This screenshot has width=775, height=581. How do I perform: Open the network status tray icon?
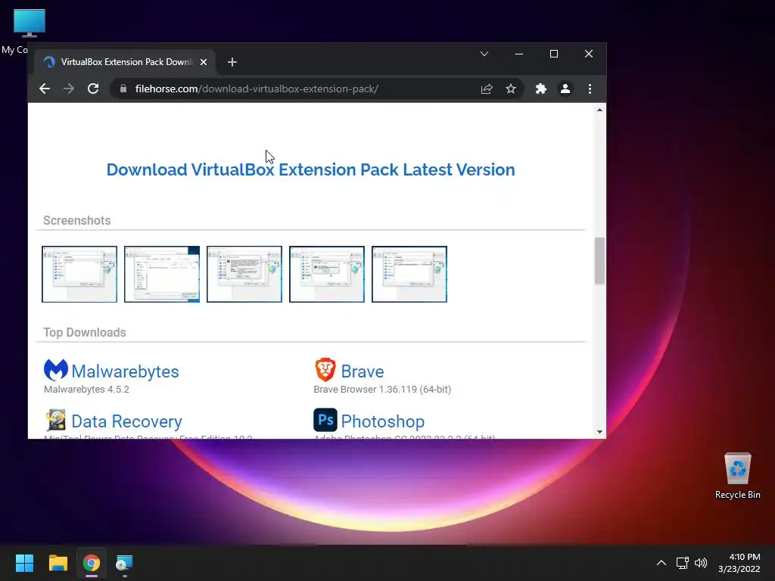(683, 563)
